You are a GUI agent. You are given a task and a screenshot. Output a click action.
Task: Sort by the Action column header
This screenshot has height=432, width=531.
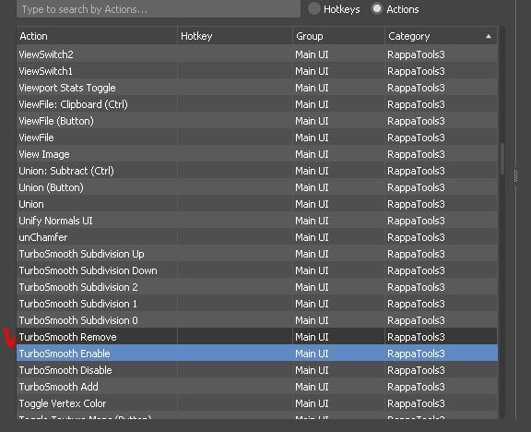coord(97,36)
